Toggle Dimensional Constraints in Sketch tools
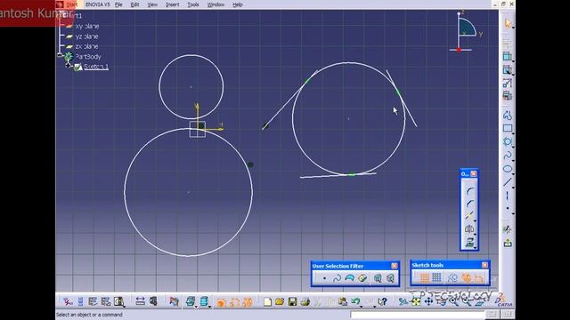 click(479, 278)
